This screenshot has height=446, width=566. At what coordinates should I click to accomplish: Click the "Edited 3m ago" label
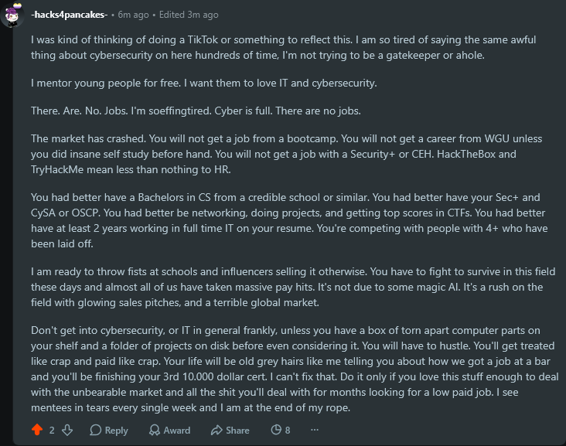189,15
